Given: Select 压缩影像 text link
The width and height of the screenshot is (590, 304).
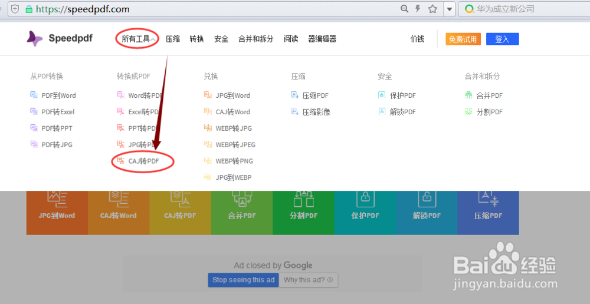Looking at the screenshot, I should click(316, 112).
